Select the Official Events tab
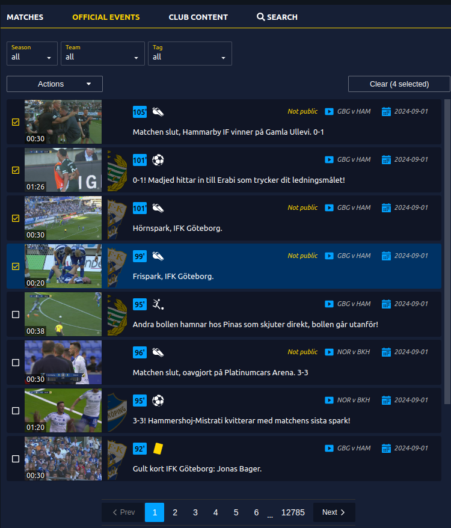 [106, 17]
